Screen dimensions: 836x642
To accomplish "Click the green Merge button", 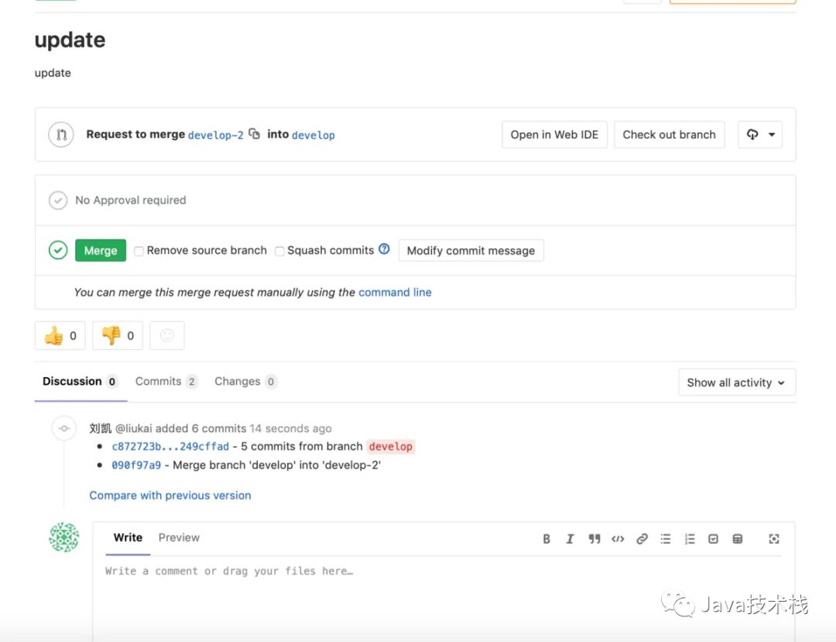I will [x=101, y=250].
